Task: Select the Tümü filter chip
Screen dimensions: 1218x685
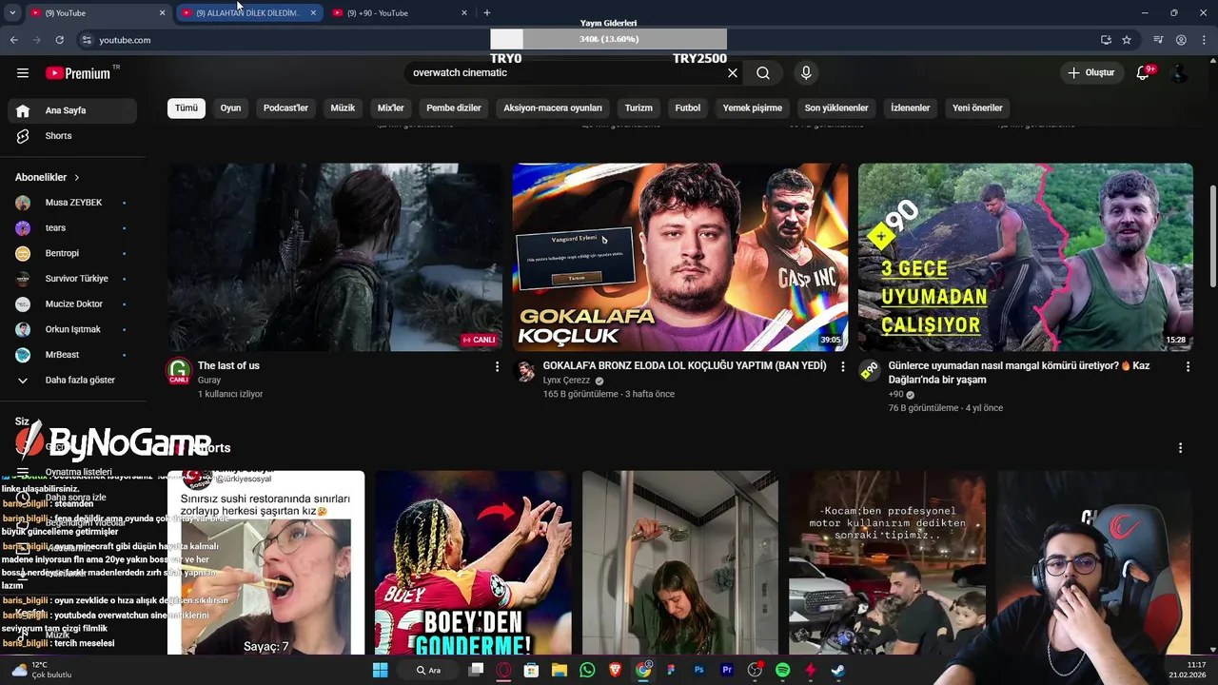Action: 187,108
